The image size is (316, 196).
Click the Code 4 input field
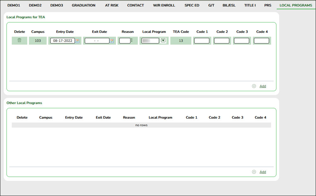(x=261, y=41)
